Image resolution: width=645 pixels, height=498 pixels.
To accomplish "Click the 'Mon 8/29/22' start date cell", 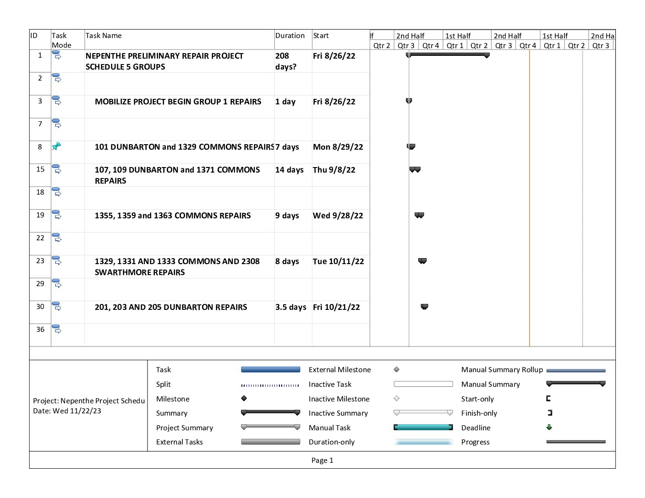I will [x=341, y=152].
